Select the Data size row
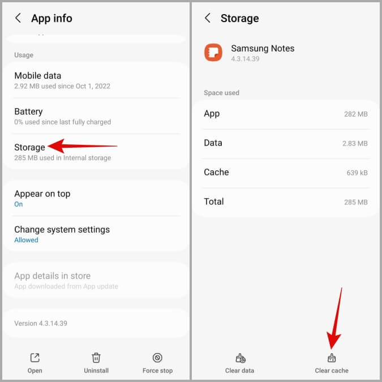Screen dimensions: 382x382 [x=286, y=143]
